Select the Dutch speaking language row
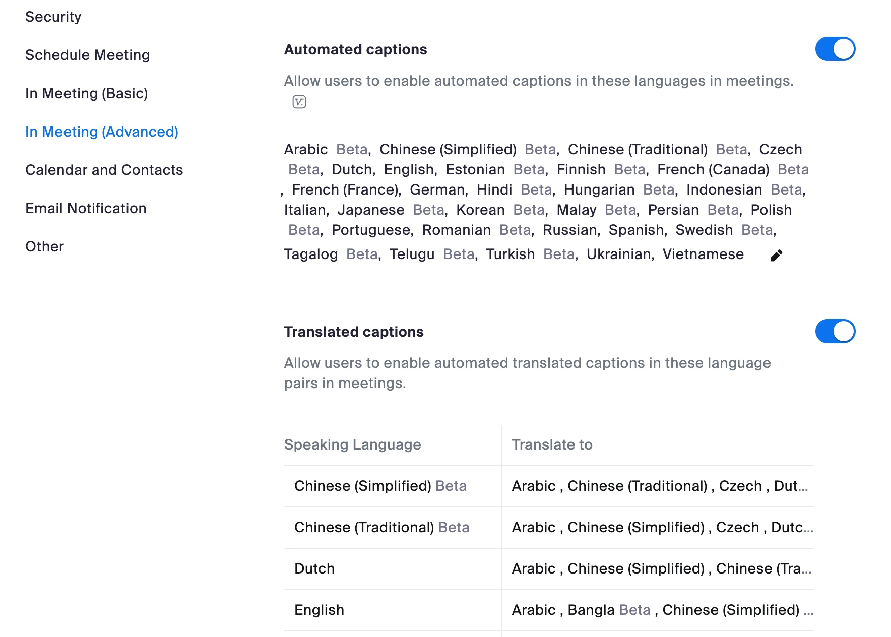Viewport: 891px width, 637px height. tap(314, 568)
